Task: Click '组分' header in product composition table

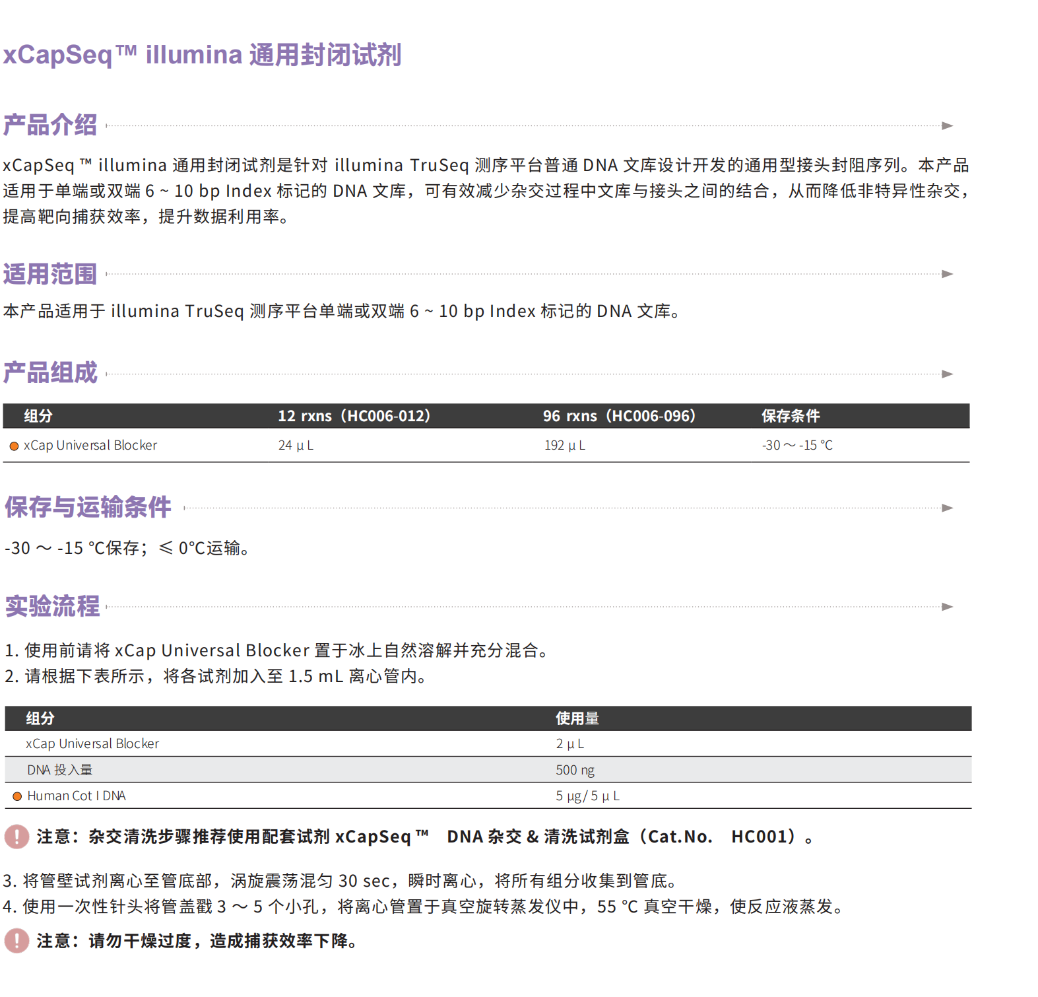Action: coord(38,416)
